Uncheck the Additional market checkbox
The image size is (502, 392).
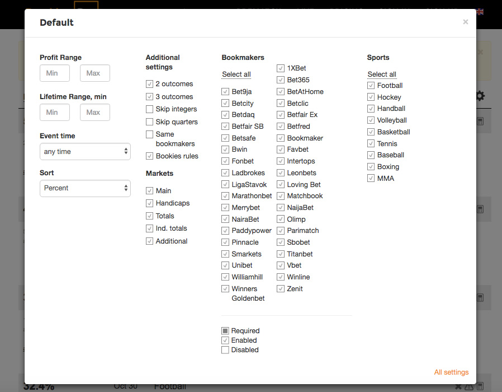[149, 241]
